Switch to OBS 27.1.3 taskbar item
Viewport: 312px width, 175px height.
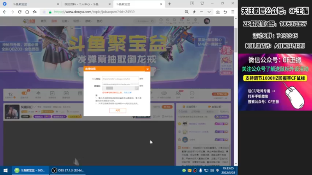(67, 170)
